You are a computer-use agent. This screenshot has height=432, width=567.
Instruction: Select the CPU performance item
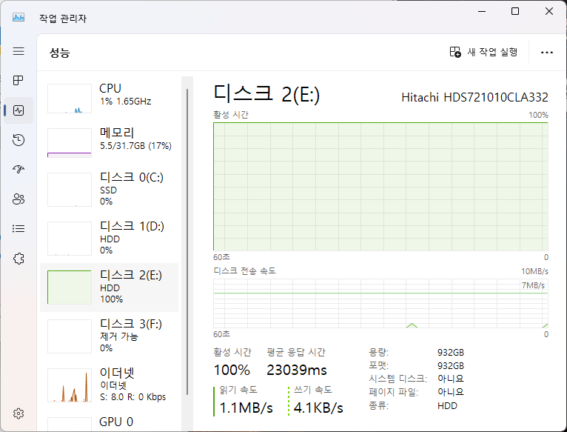pos(110,99)
